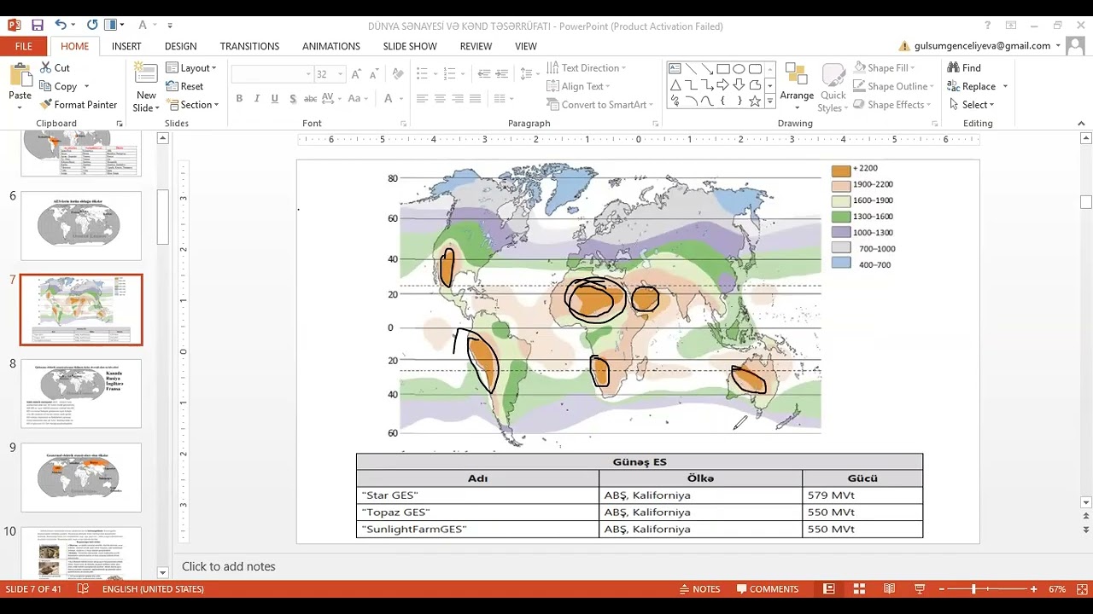Click the Shape Outline button

[894, 86]
